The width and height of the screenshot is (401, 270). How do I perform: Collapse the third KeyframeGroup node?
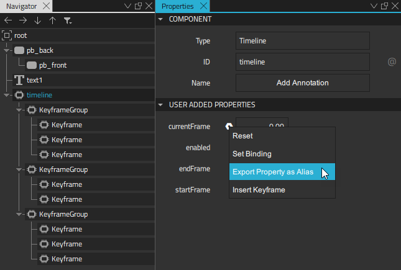[x=19, y=214]
